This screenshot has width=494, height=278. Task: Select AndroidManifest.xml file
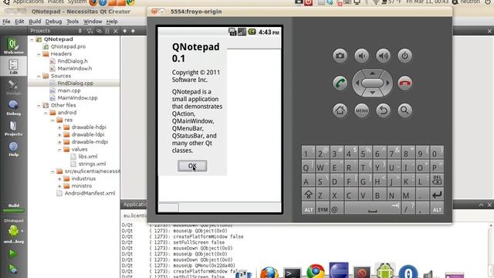point(90,193)
